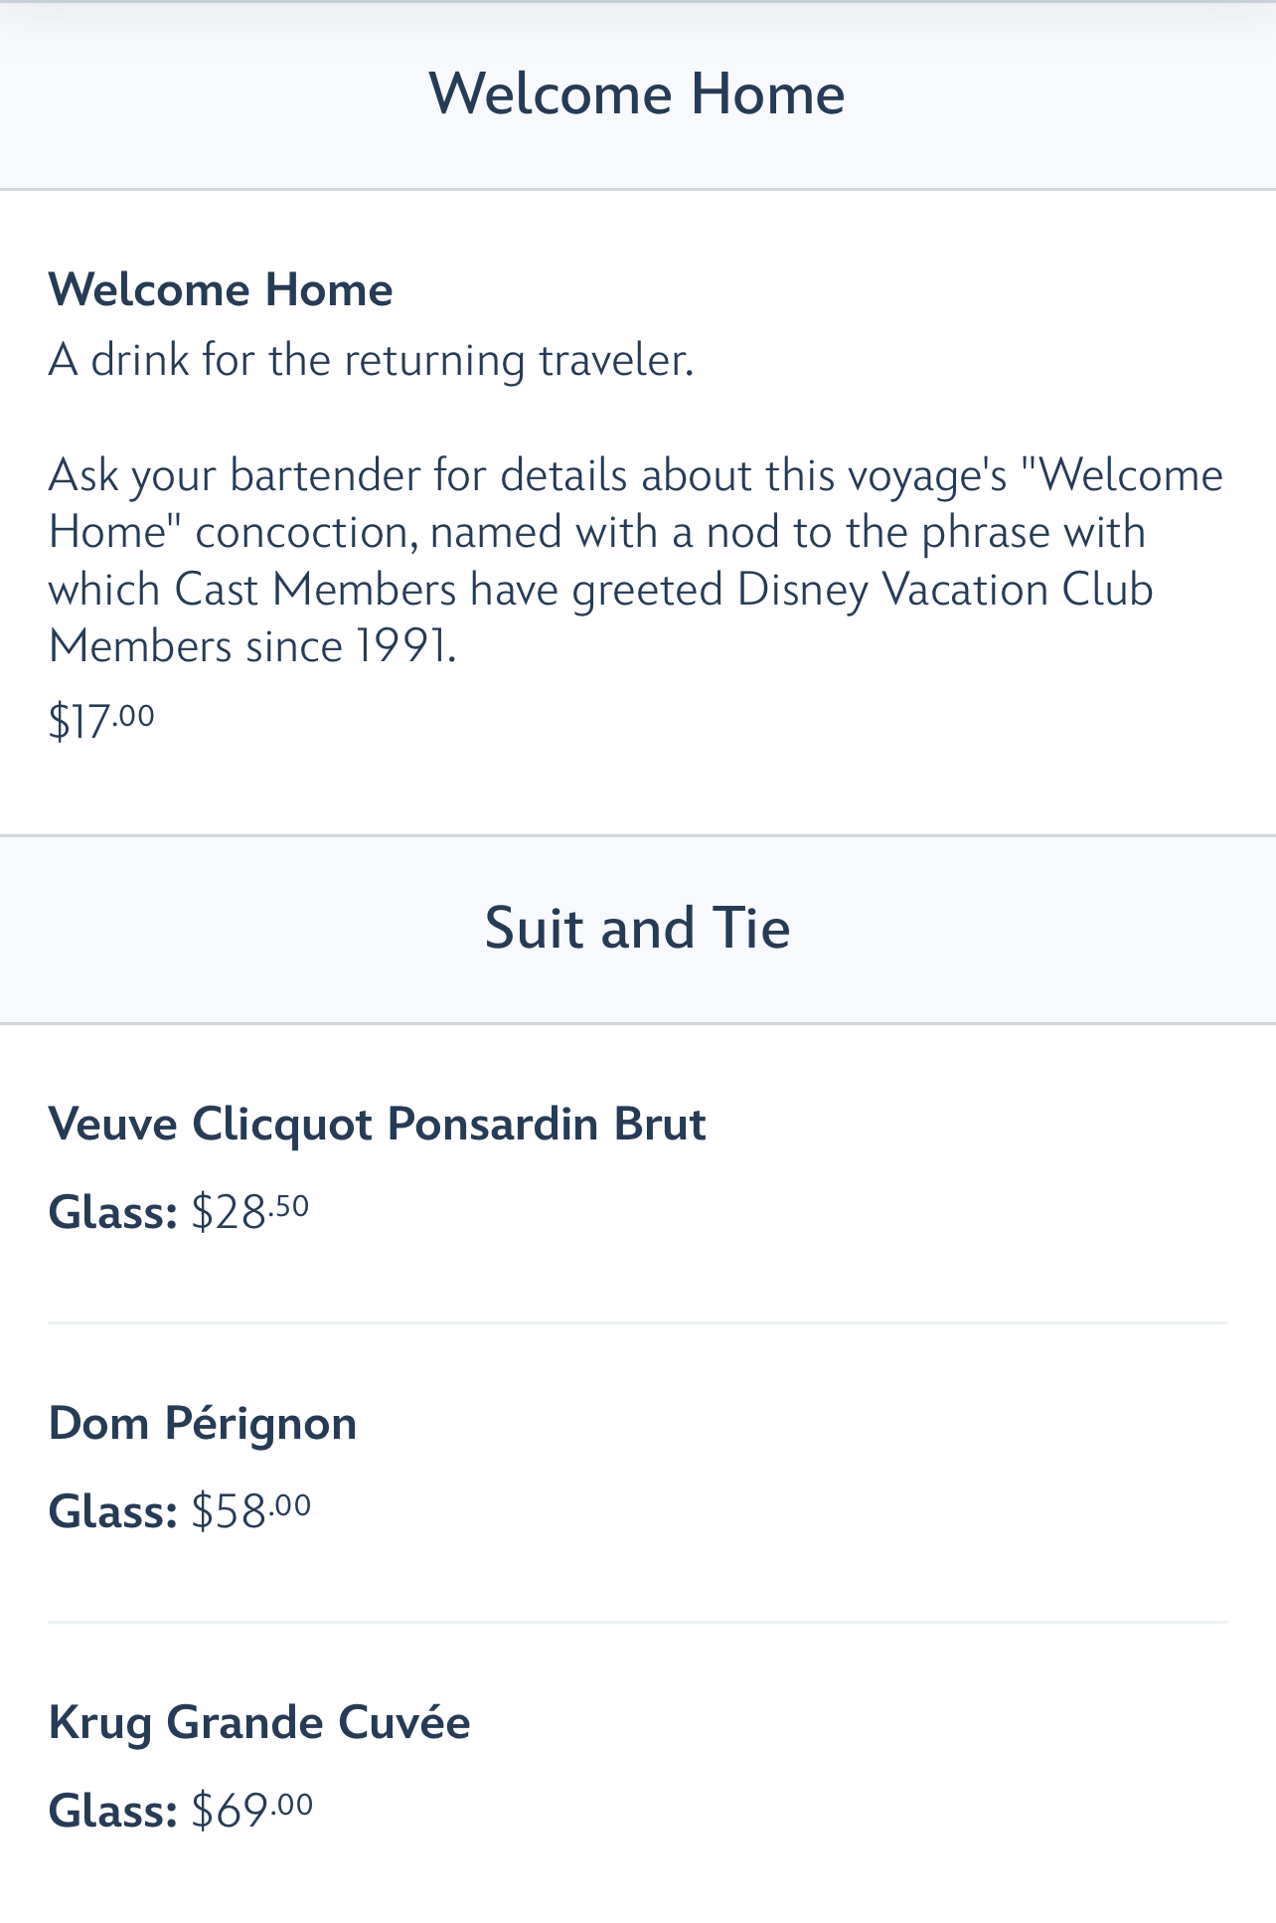
Task: Click the $58.00 glass price
Action: [x=251, y=1511]
